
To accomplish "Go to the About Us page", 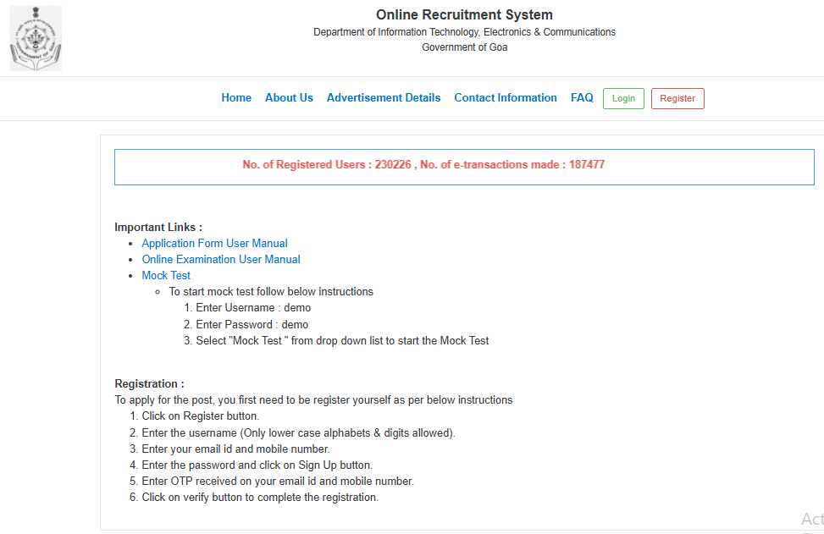I will point(289,98).
